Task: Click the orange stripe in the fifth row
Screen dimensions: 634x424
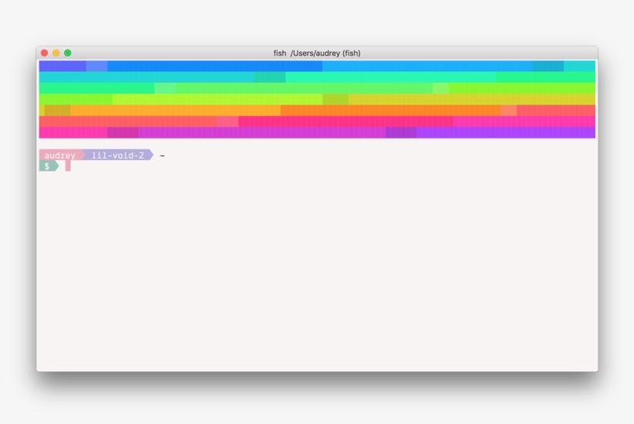Action: [x=178, y=111]
